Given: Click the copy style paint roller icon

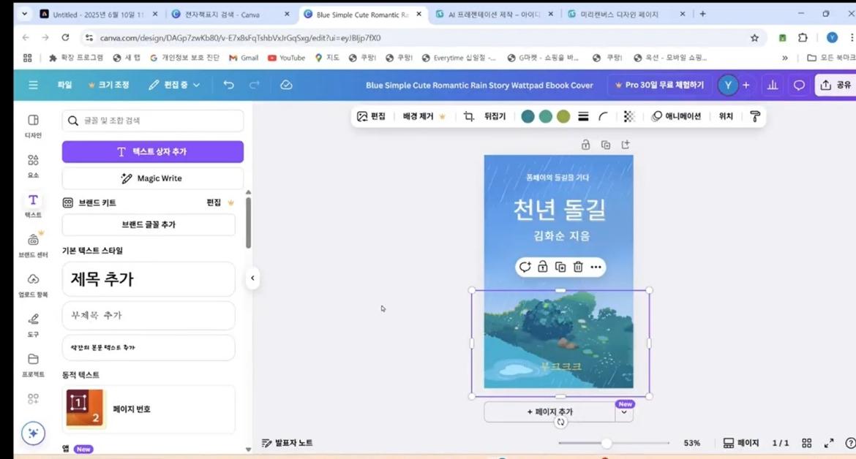Looking at the screenshot, I should (x=755, y=116).
